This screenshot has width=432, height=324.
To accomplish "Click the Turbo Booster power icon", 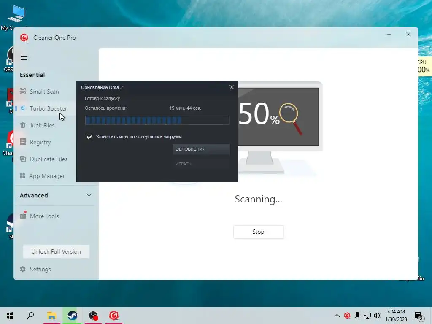I will tap(23, 108).
